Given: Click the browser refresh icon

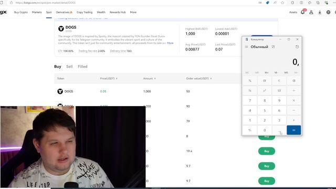Looking at the screenshot, I should 2,3.
